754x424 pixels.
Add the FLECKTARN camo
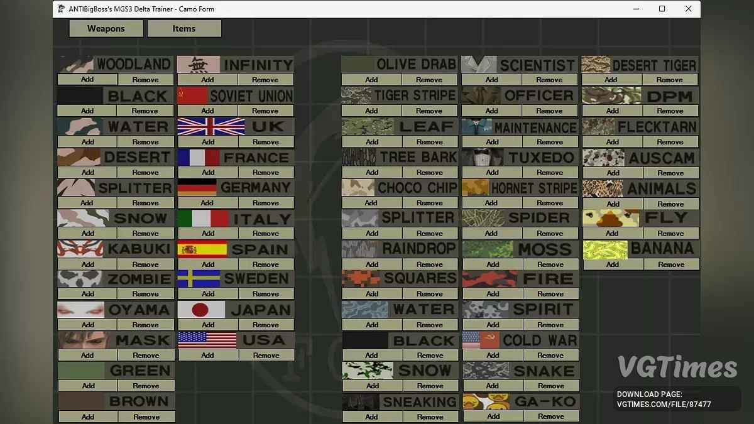(611, 141)
